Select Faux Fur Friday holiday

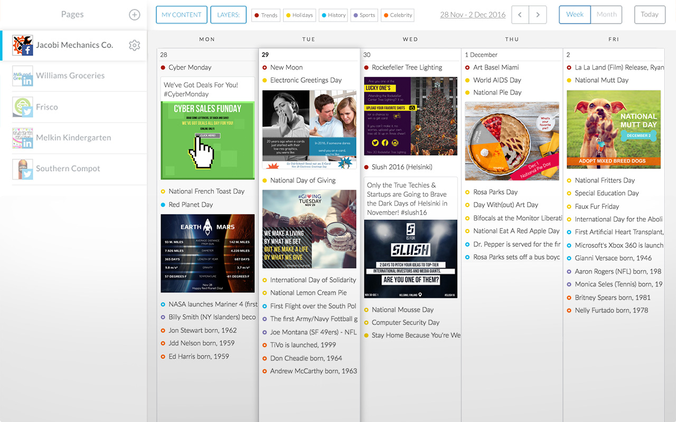click(x=597, y=207)
